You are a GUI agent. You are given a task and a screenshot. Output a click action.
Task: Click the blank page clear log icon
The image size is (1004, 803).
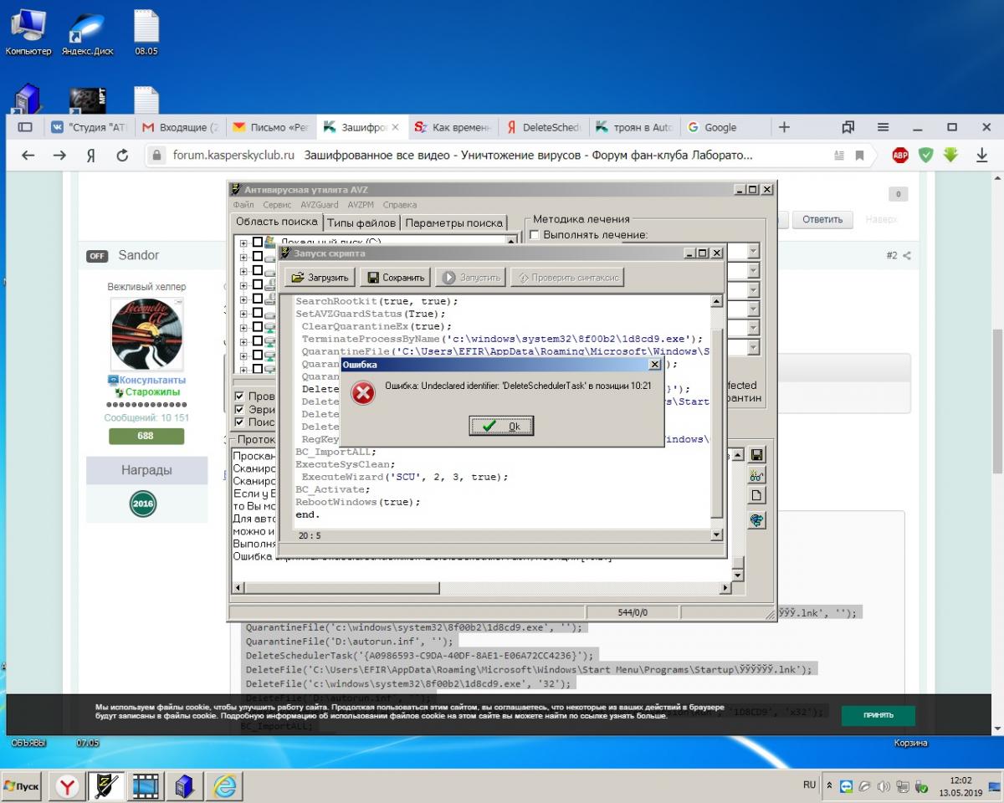tap(756, 496)
